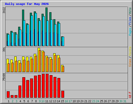Click day 5 on the x-axis
This screenshot has height=104, width=133.
point(24,101)
